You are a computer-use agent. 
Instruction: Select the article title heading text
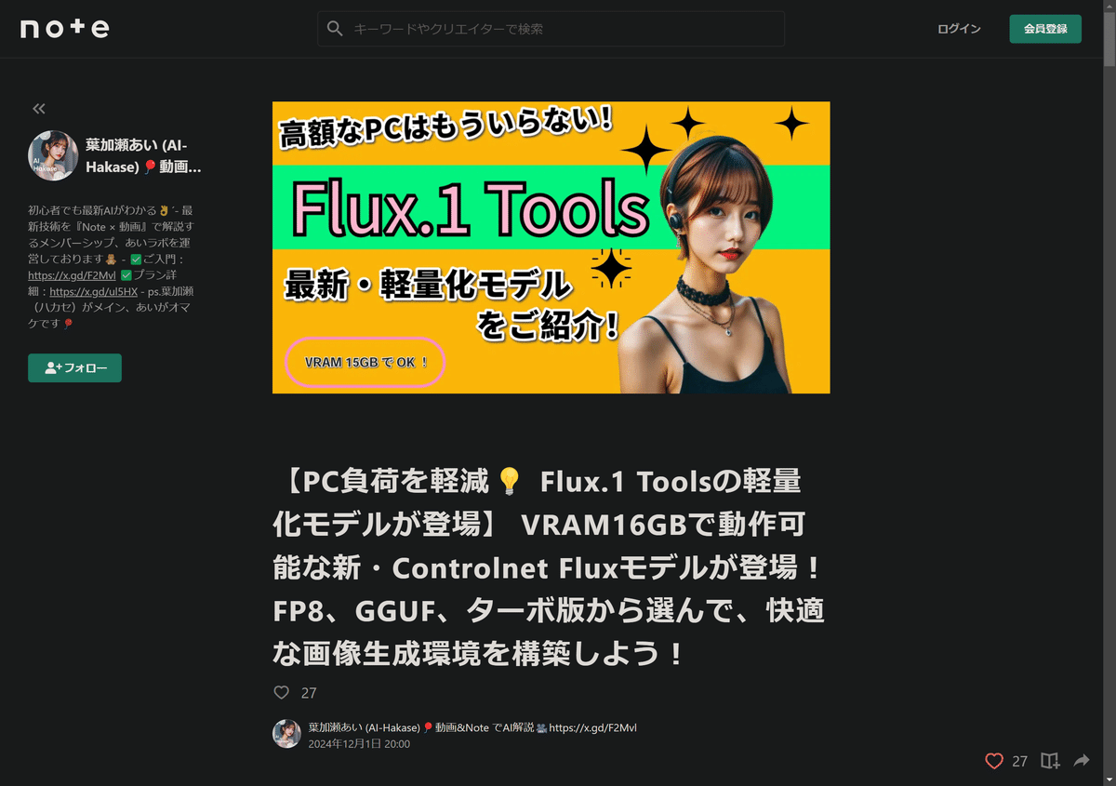point(551,567)
